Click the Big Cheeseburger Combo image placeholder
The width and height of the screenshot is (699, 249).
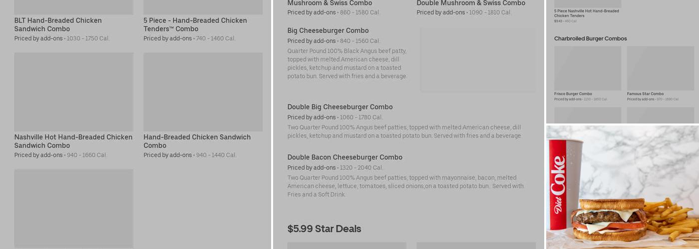click(x=478, y=60)
